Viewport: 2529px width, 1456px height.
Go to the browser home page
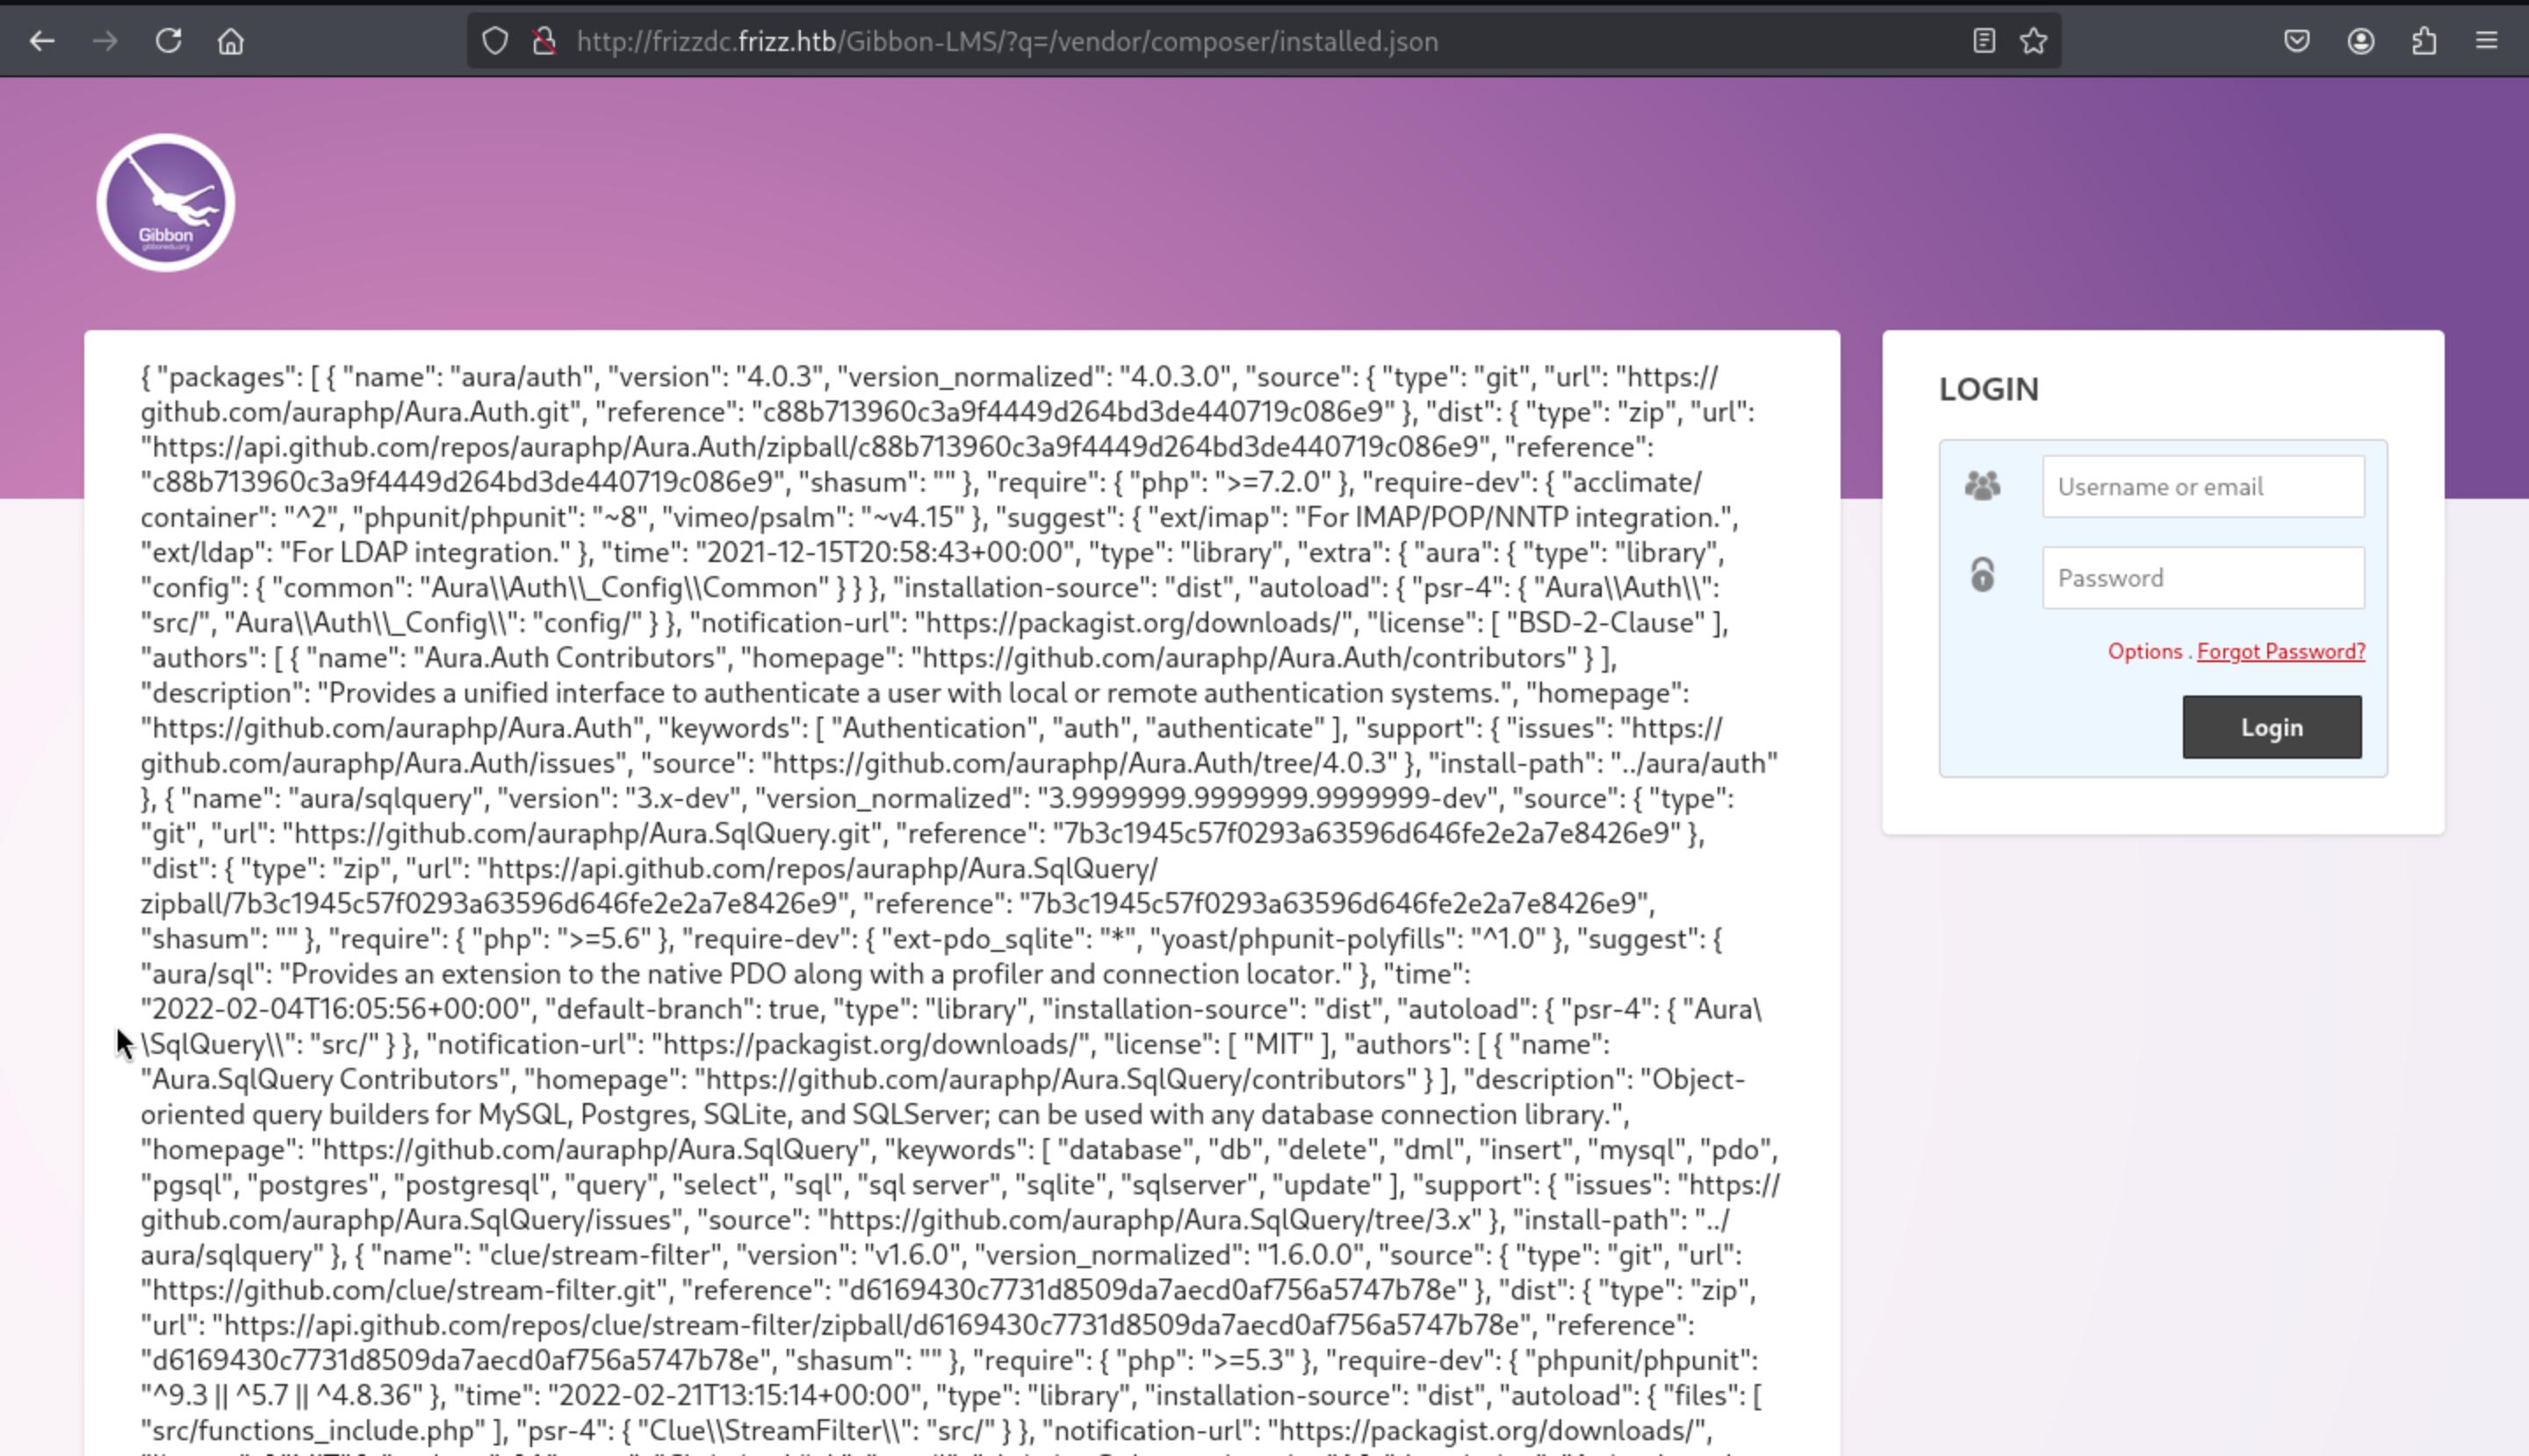[x=231, y=41]
